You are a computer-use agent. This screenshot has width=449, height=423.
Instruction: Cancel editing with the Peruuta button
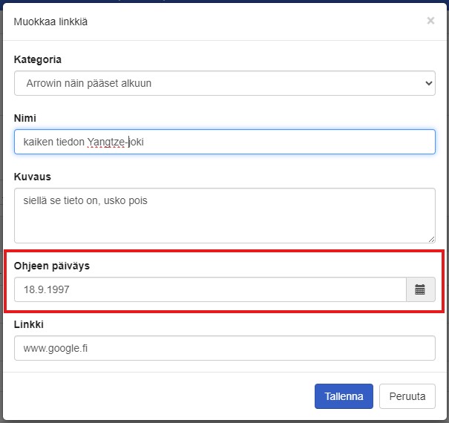coord(407,396)
